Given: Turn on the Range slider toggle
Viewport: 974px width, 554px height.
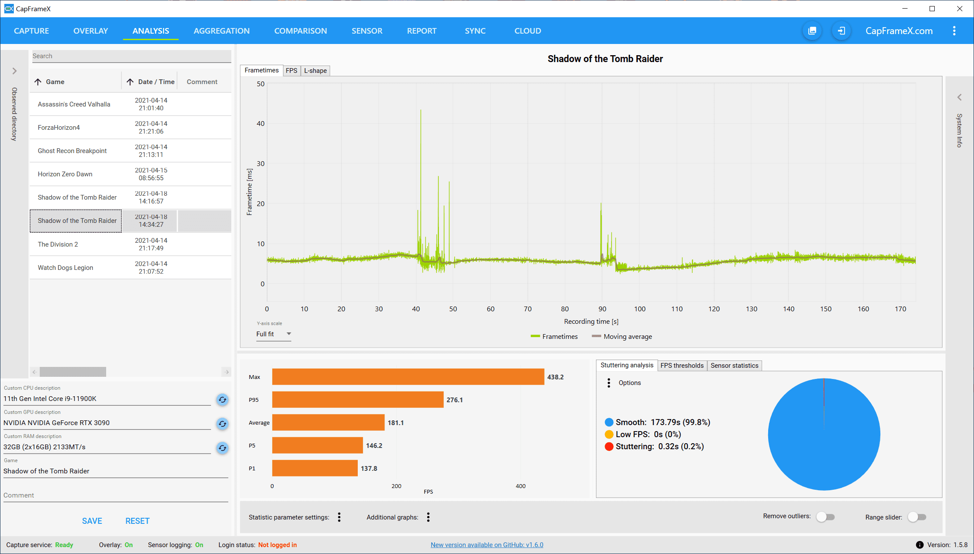Looking at the screenshot, I should coord(917,516).
